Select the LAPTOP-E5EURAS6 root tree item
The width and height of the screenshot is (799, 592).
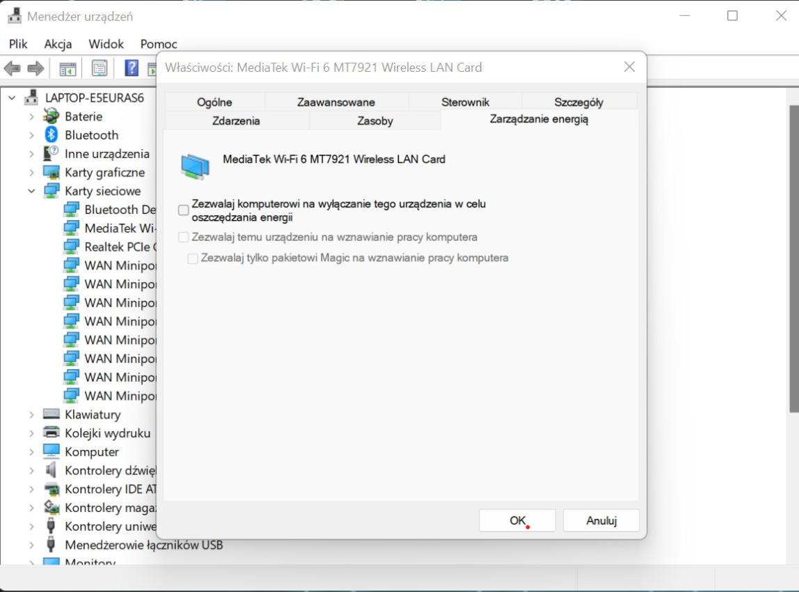pos(94,98)
